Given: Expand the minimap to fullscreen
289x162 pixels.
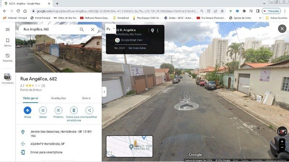Looking at the screenshot, I should coord(110,153).
